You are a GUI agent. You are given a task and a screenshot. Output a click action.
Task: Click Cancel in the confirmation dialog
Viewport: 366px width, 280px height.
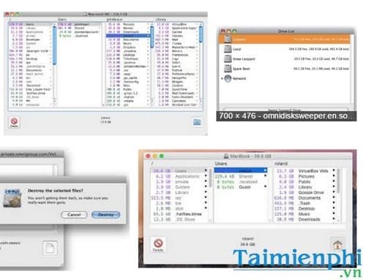click(74, 215)
